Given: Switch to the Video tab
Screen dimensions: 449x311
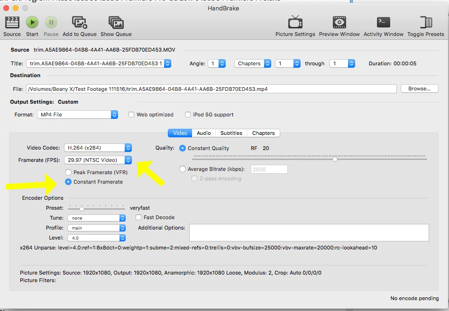Looking at the screenshot, I should pyautogui.click(x=180, y=133).
